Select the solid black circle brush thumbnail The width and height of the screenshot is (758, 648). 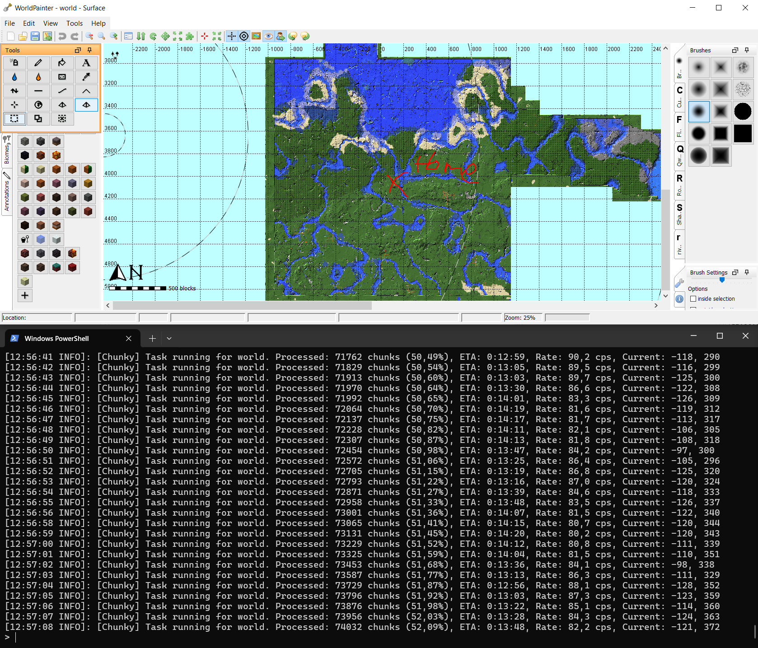point(742,112)
